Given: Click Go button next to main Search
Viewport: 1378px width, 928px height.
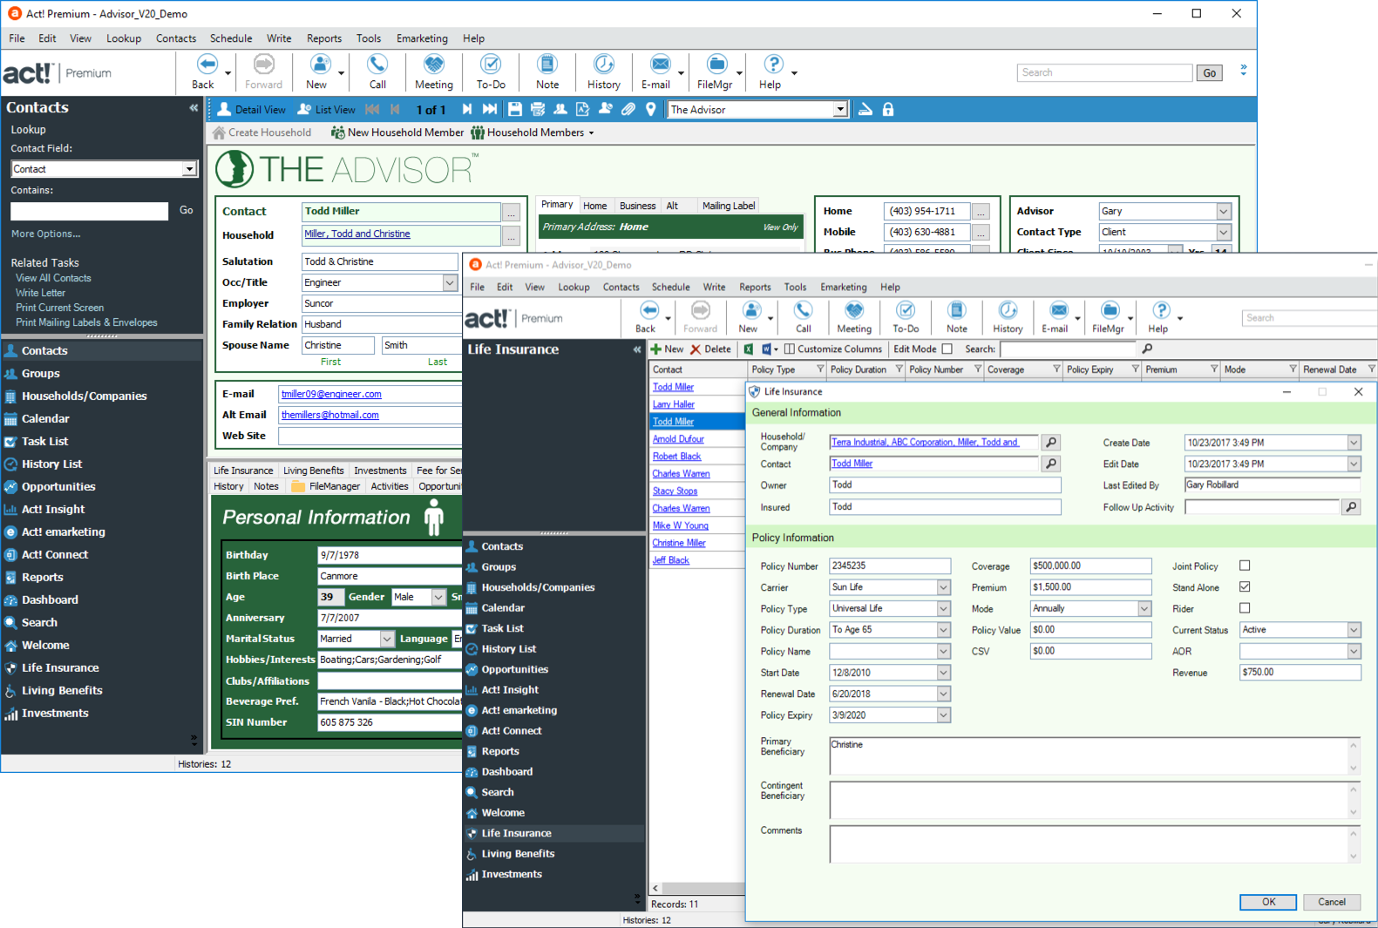Looking at the screenshot, I should 1209,73.
